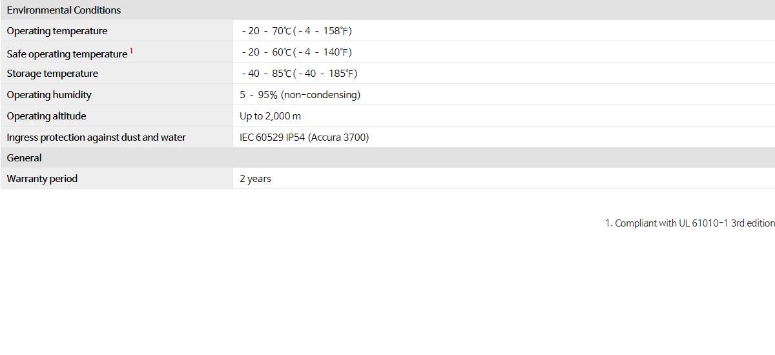Viewport: 775px width, 355px height.
Task: Click the Storage temperature row label
Action: 53,74
